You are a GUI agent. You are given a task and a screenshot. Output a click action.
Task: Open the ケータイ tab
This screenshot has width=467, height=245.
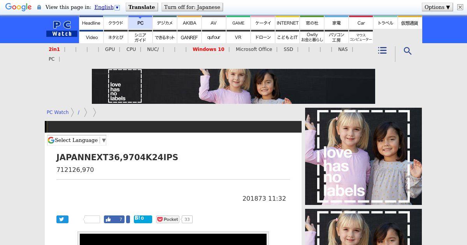[263, 23]
